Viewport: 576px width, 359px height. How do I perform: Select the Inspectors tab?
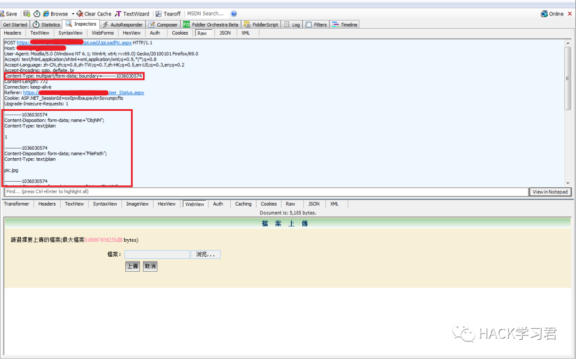coord(81,24)
